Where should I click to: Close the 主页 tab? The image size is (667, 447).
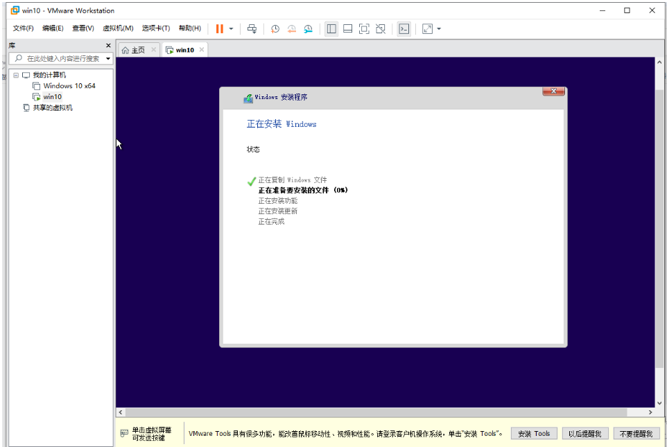click(153, 50)
